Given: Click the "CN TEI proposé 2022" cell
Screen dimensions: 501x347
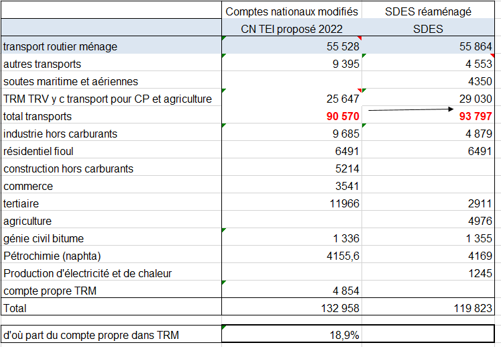Looking at the screenshot, I should [292, 29].
